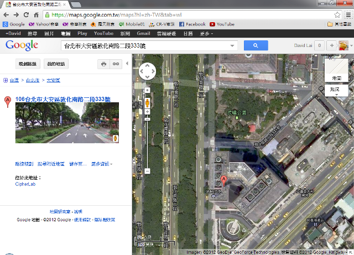This screenshot has height=255, width=354.
Task: Open the Chrome menu icon
Action: click(x=348, y=15)
